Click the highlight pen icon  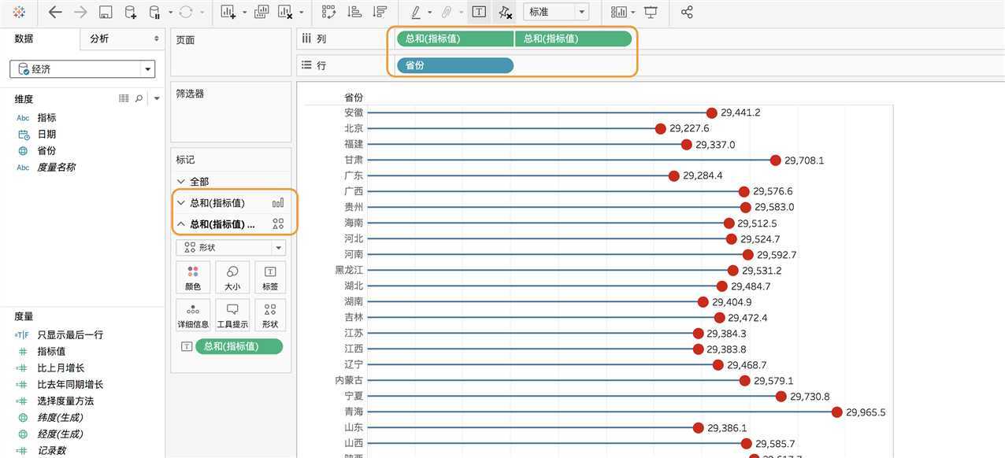pos(416,12)
